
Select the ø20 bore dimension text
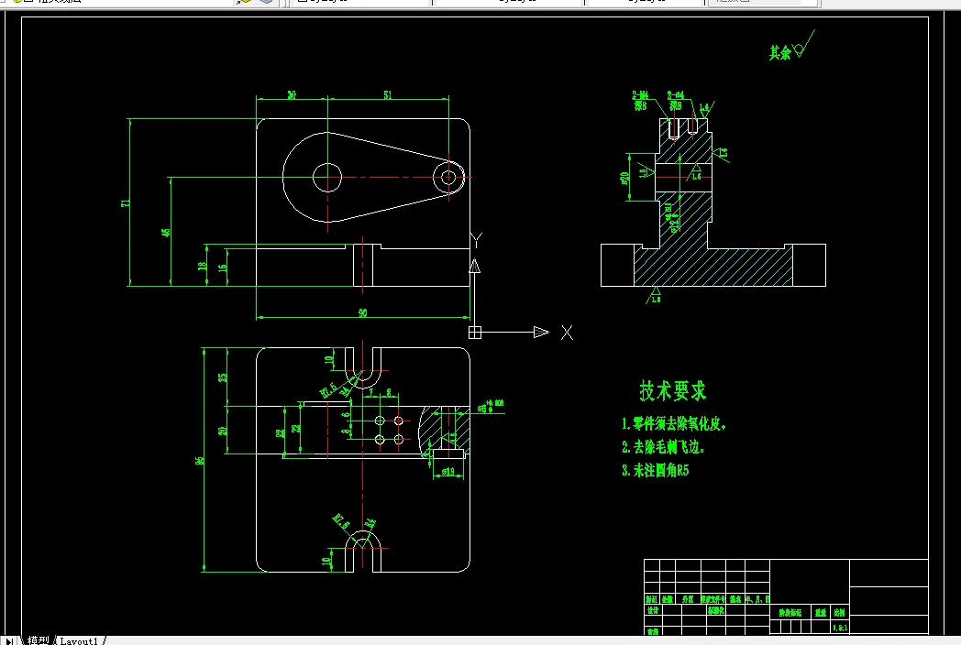pyautogui.click(x=624, y=178)
